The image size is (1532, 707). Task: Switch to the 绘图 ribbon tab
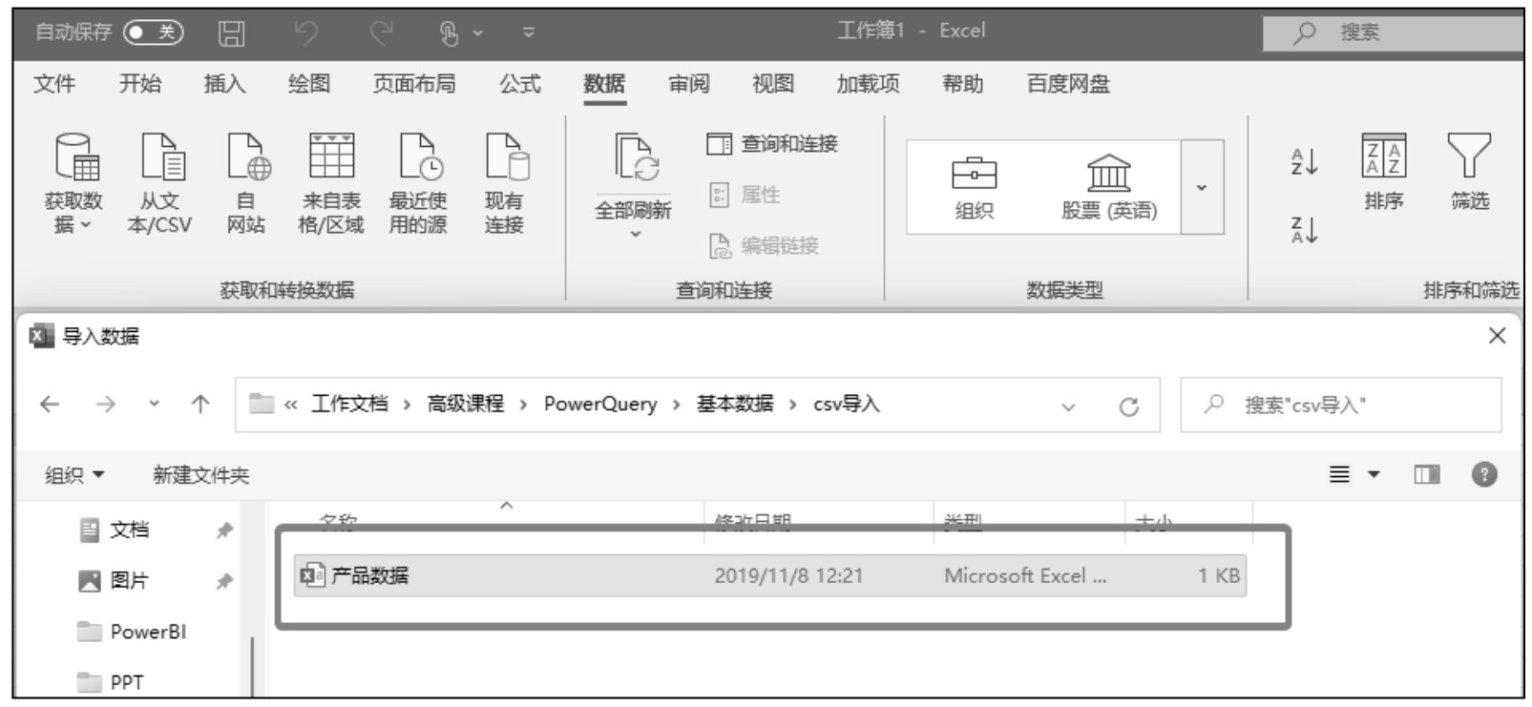(x=309, y=84)
